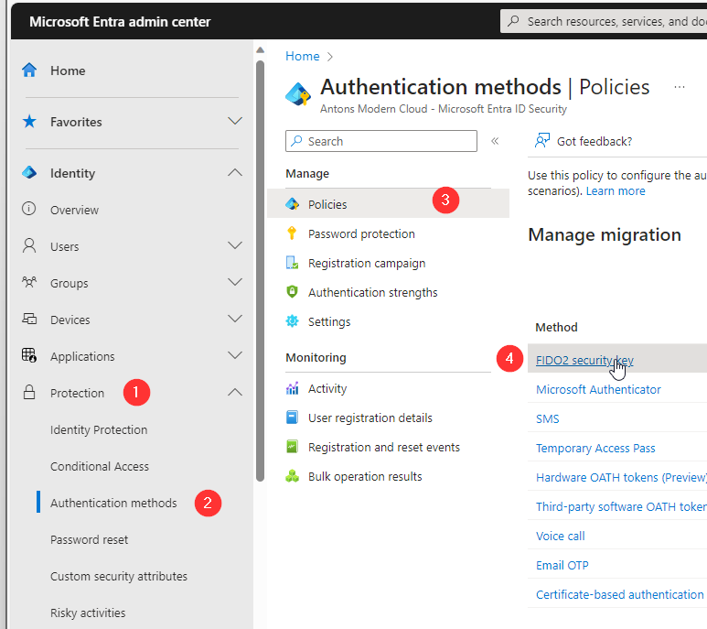Click the Protection padlock icon

pyautogui.click(x=29, y=392)
